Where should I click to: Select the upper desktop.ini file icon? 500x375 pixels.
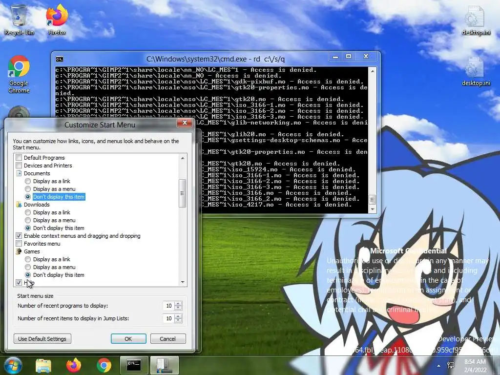(x=476, y=20)
